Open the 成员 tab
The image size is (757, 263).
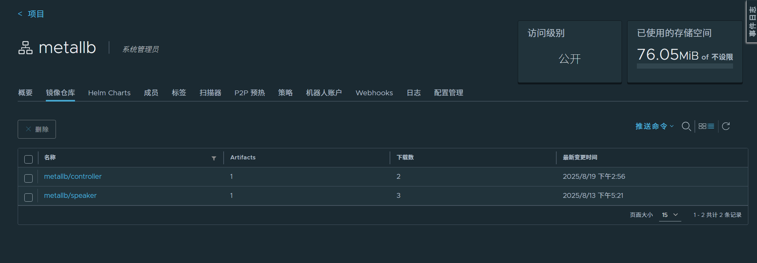coord(151,93)
